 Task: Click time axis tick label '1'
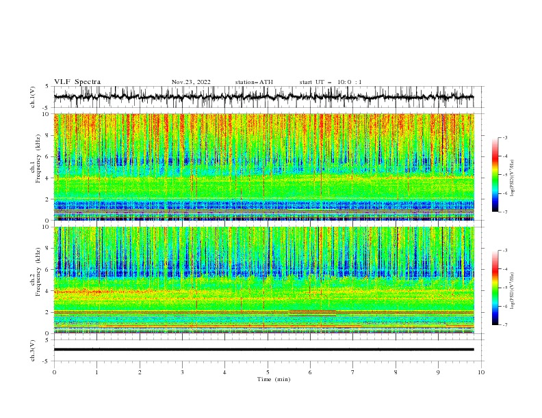pos(96,372)
